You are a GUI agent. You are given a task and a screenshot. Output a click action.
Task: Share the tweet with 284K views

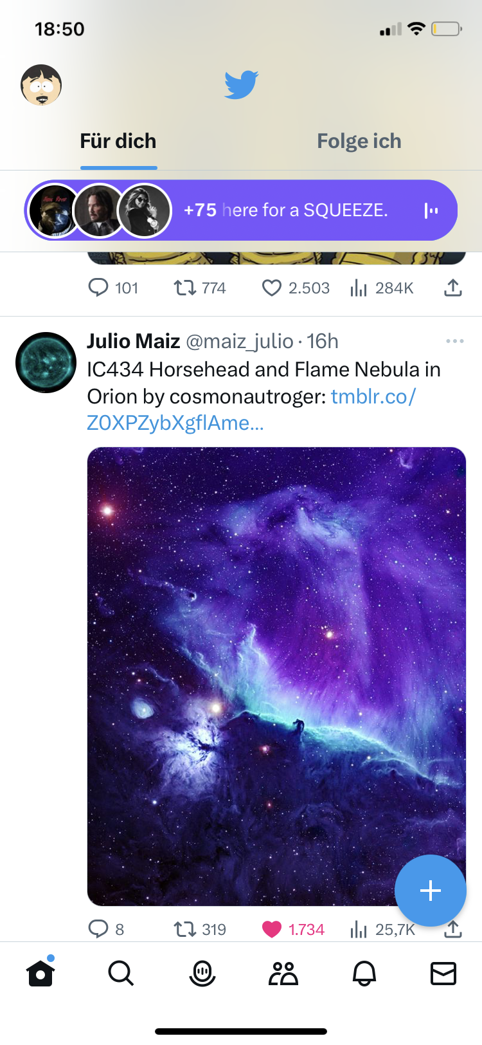click(453, 288)
